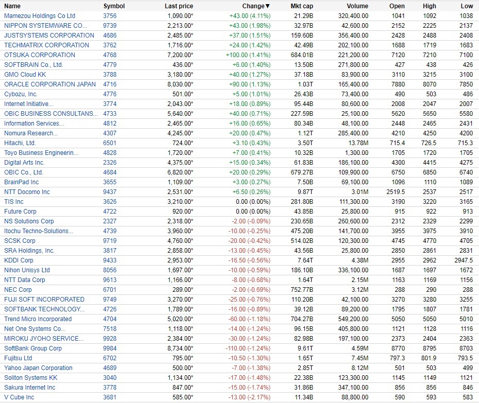Sort by Volume column header
The width and height of the screenshot is (479, 403).
pyautogui.click(x=357, y=6)
